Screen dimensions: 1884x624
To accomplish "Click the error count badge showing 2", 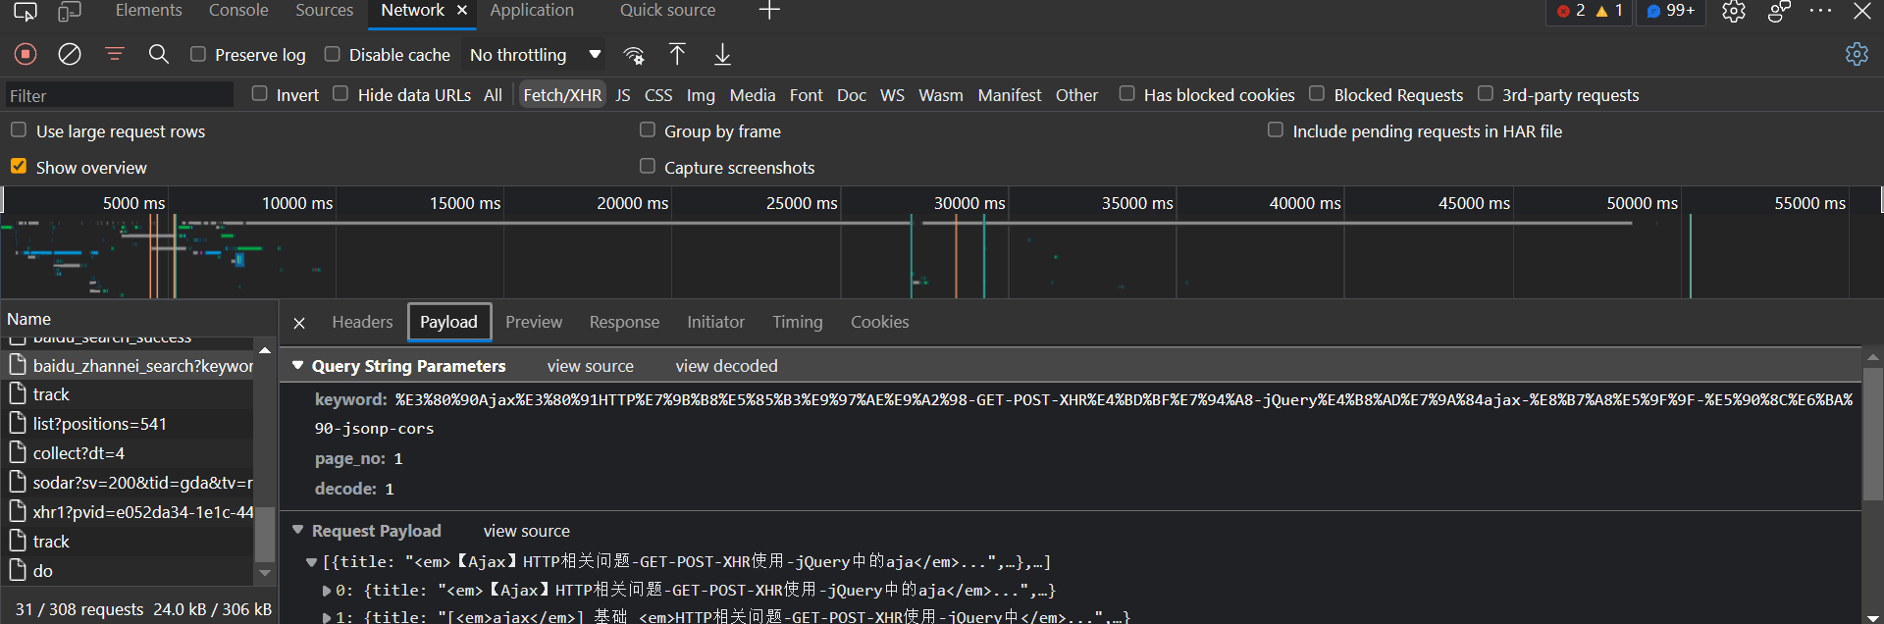I will click(x=1571, y=11).
